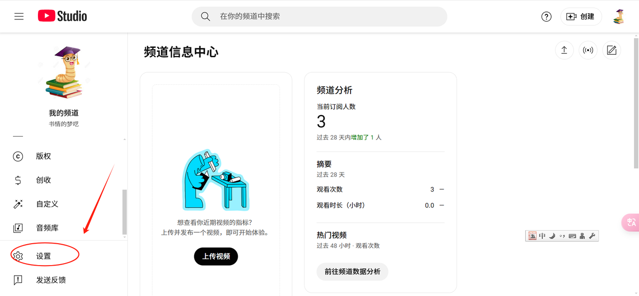639x296 pixels.
Task: Click the 过去 28 天内增加了 1 人 text
Action: tap(349, 137)
